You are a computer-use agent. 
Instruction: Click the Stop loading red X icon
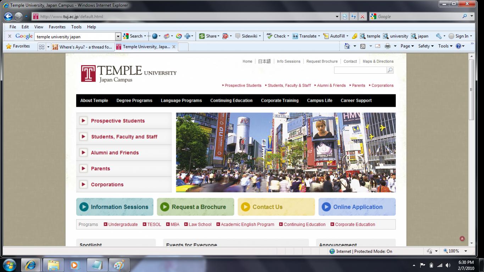point(362,16)
